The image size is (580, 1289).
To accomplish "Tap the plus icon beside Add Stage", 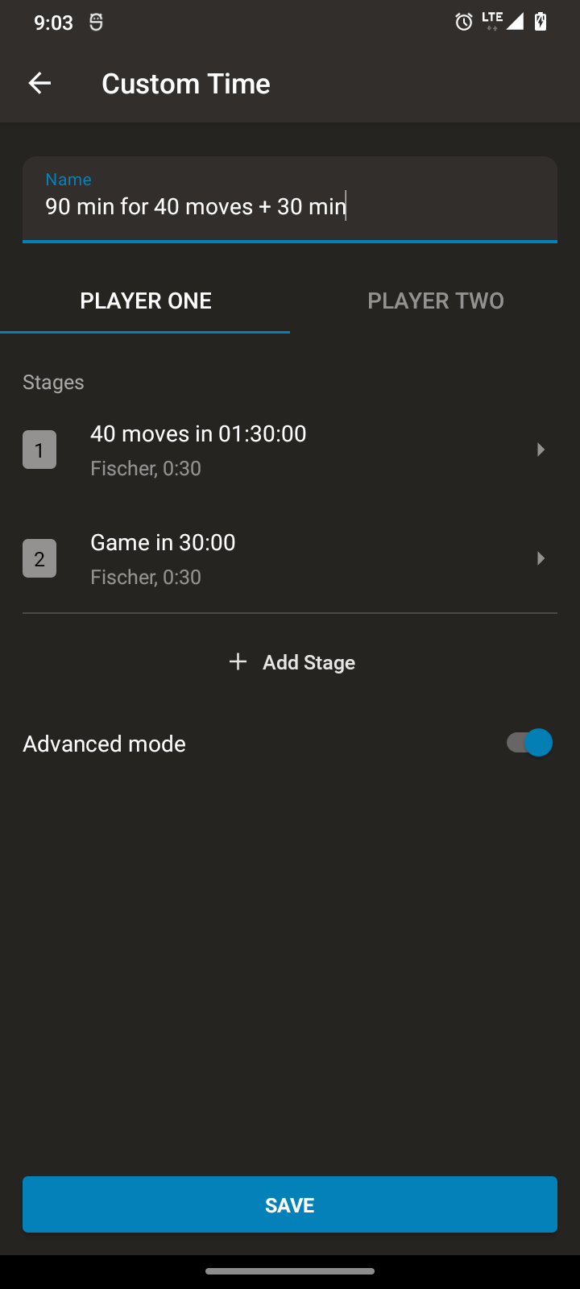I will (238, 662).
